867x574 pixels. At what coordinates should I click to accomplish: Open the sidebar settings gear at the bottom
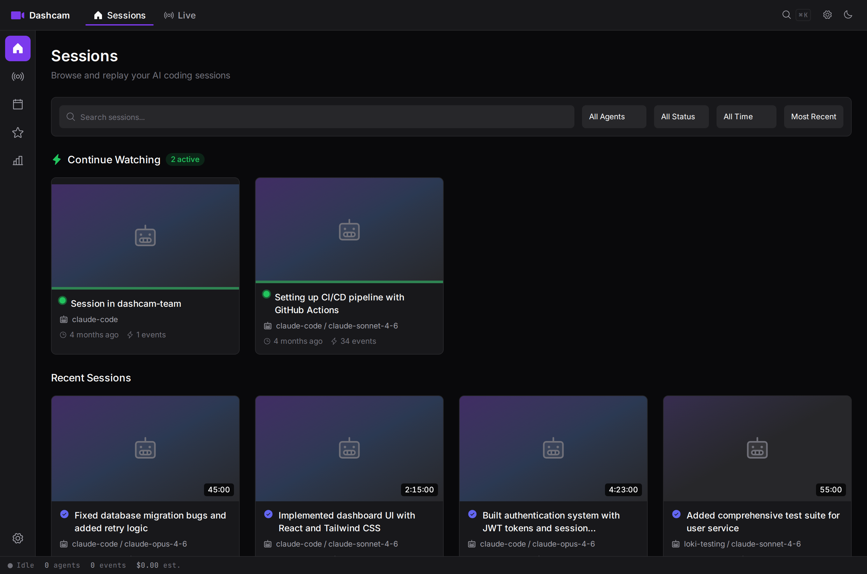point(18,538)
